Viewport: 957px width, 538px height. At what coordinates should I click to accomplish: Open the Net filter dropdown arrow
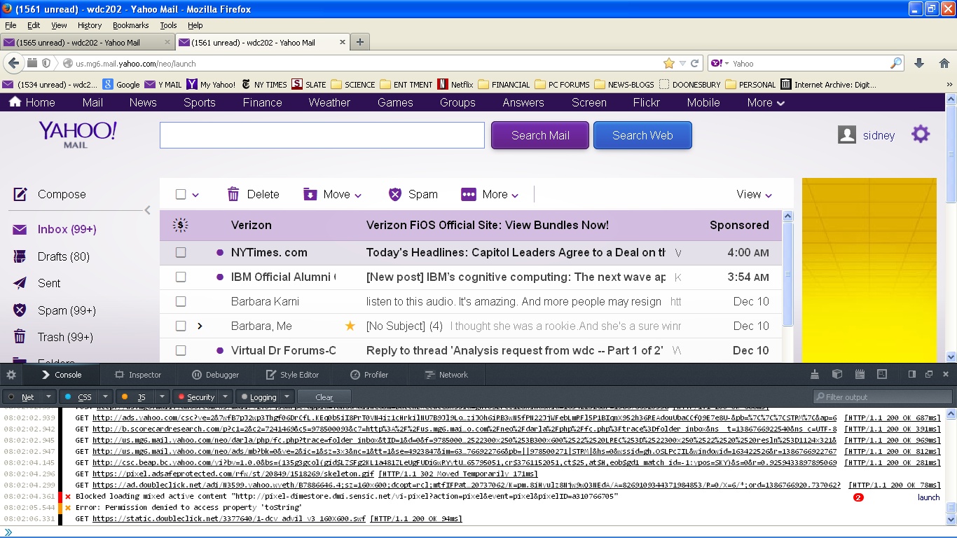[x=49, y=397]
